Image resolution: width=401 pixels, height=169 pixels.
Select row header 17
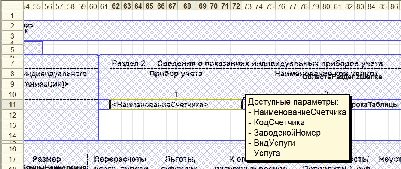tap(12, 160)
